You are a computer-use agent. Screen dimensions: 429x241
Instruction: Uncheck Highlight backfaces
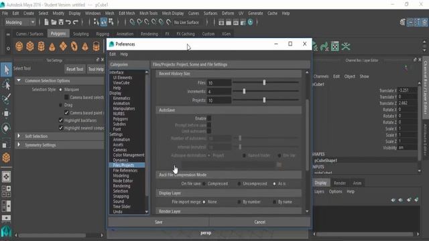point(61,120)
